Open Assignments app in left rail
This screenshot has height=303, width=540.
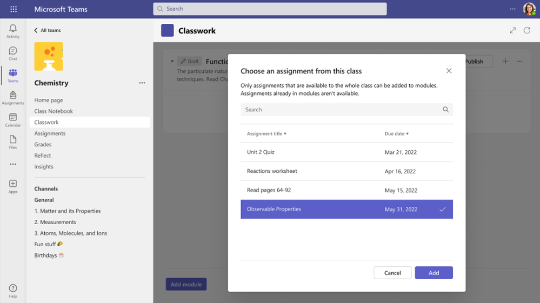[13, 98]
